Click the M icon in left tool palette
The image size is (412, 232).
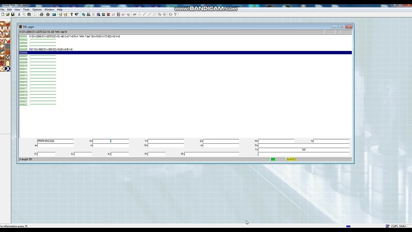[7, 58]
